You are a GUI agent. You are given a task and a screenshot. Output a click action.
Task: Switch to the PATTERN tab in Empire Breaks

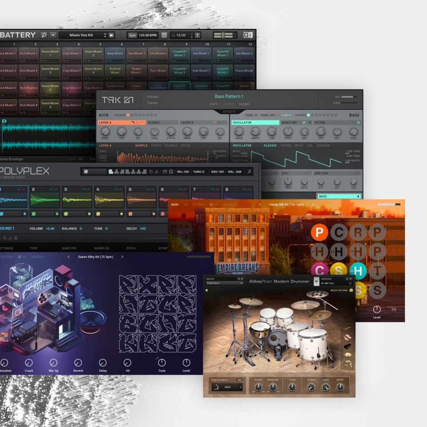[199, 204]
